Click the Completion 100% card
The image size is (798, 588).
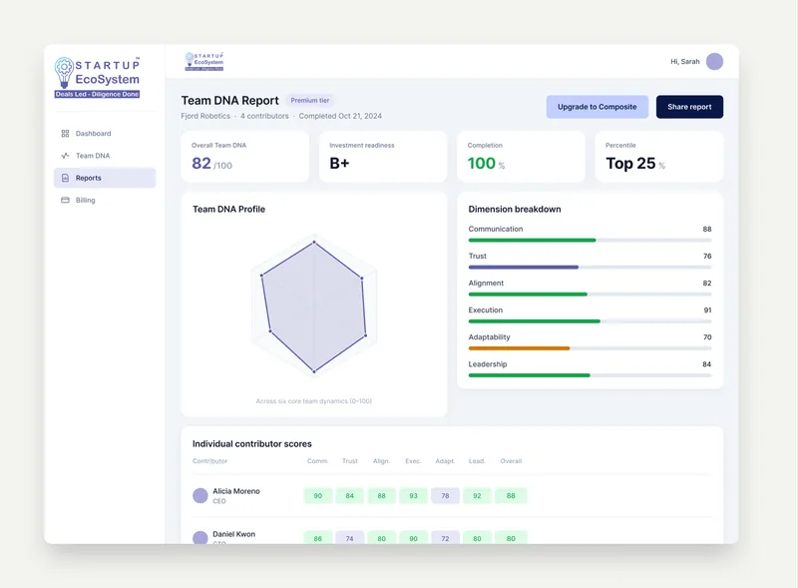tap(521, 157)
